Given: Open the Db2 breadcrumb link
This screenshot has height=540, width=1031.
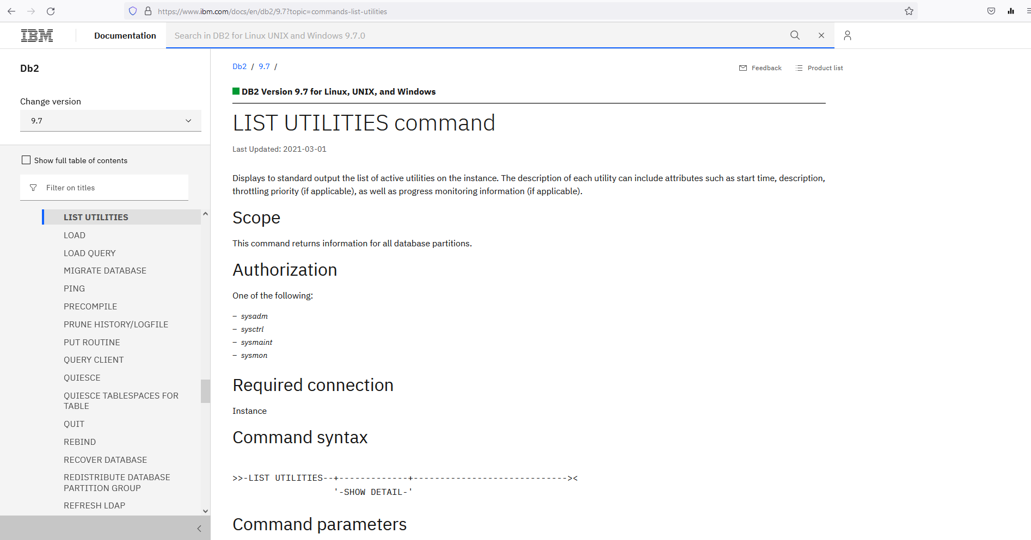Looking at the screenshot, I should (240, 66).
